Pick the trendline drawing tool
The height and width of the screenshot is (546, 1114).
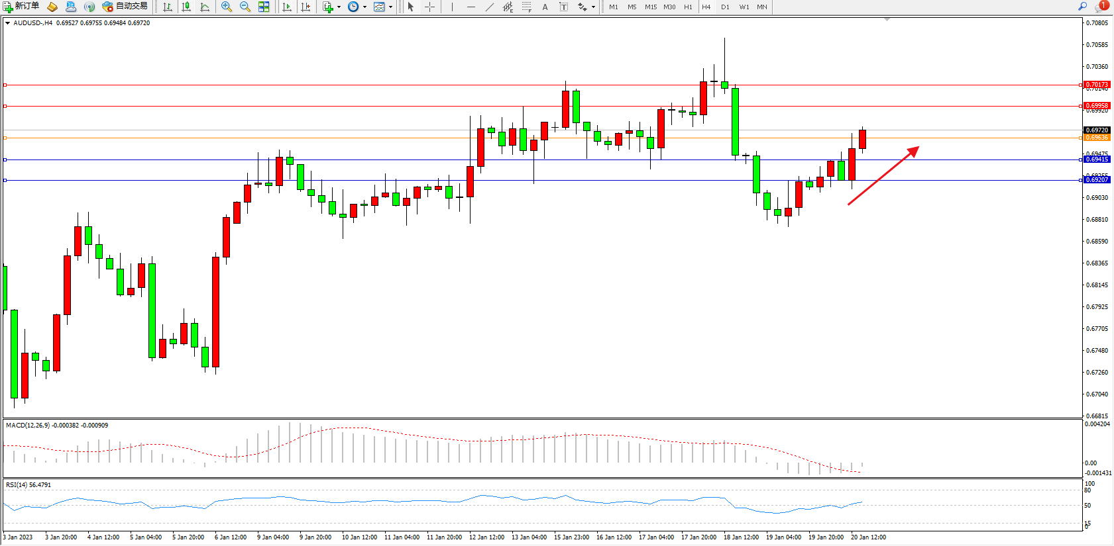[x=489, y=7]
